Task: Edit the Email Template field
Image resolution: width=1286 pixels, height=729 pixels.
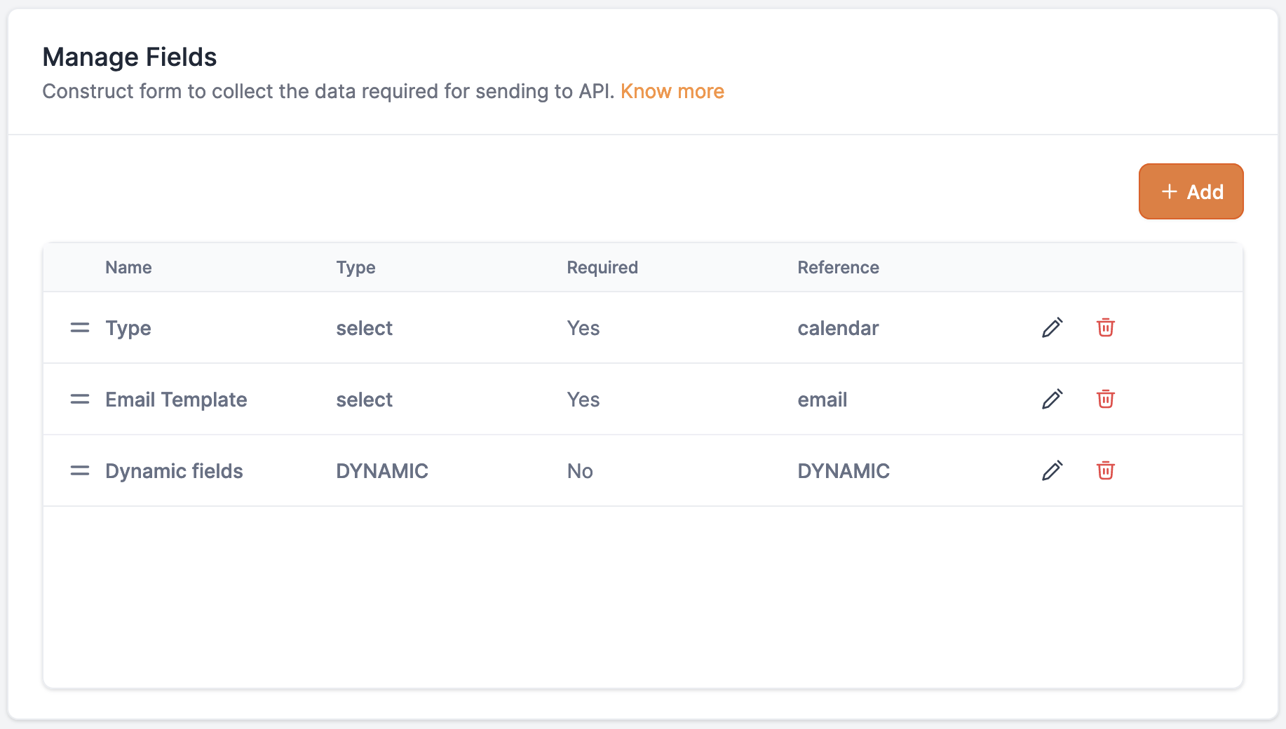Action: (x=1052, y=399)
